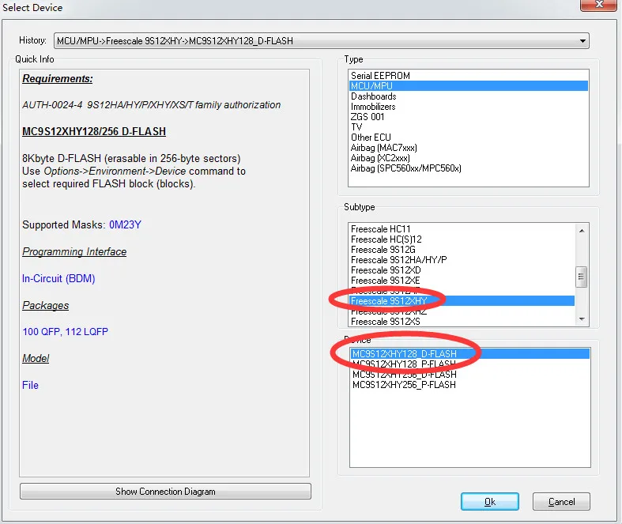This screenshot has width=622, height=524.
Task: Select ZGS 001 type entry
Action: tap(468, 117)
